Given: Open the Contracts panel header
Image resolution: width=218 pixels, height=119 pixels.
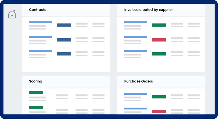Looking at the screenshot, I should click(38, 10).
